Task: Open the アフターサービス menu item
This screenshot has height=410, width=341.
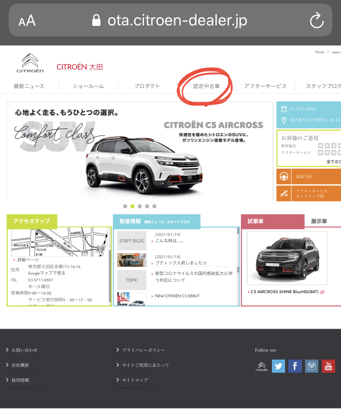Action: (265, 86)
